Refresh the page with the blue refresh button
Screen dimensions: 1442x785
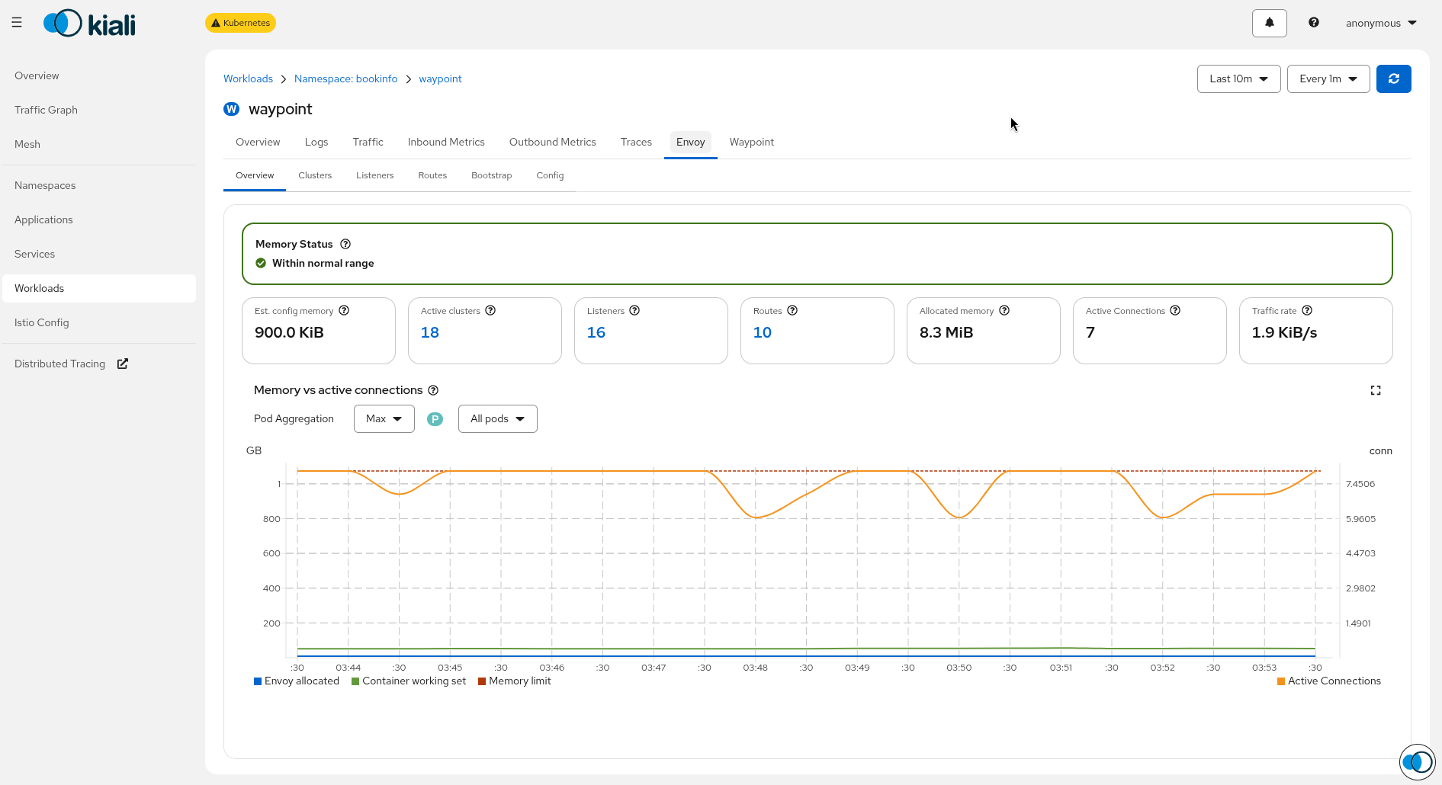point(1393,78)
